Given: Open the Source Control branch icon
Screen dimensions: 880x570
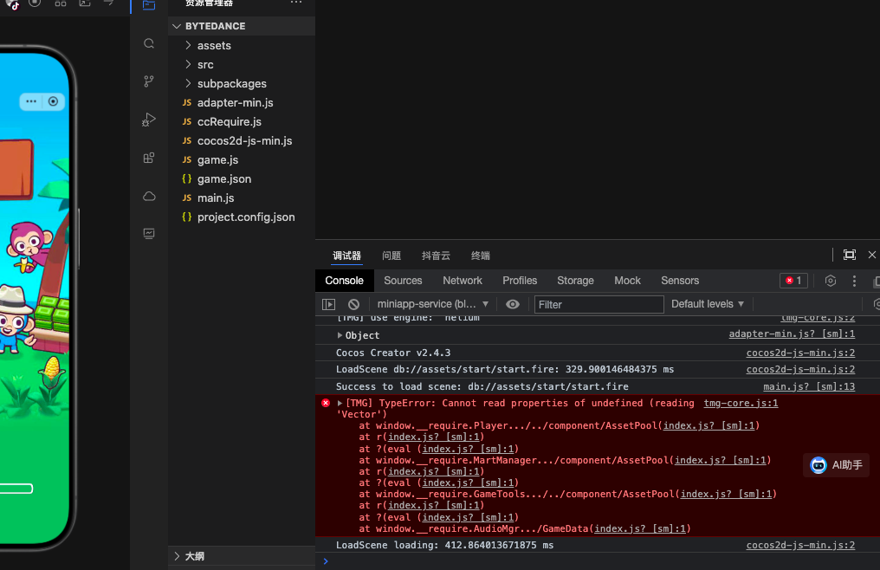Looking at the screenshot, I should coord(149,81).
